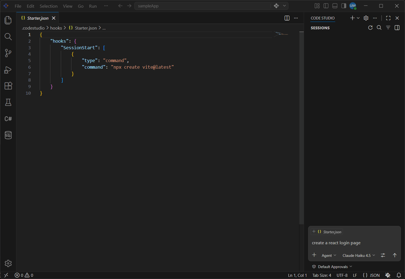Open Code Studio settings gear
The image size is (405, 279).
[366, 18]
